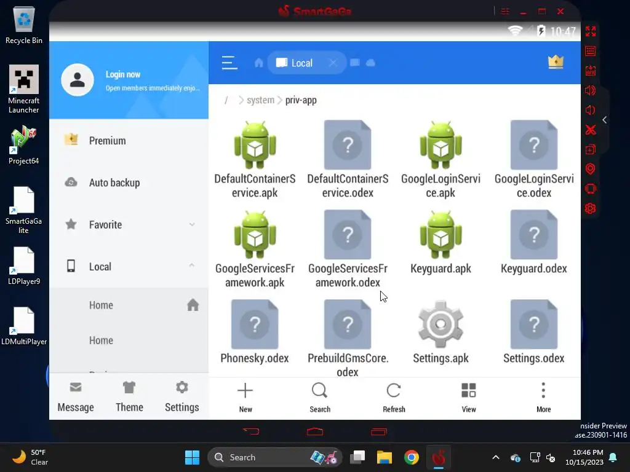Open PrebuildGmsCore.odex file
This screenshot has height=472, width=630.
[348, 338]
